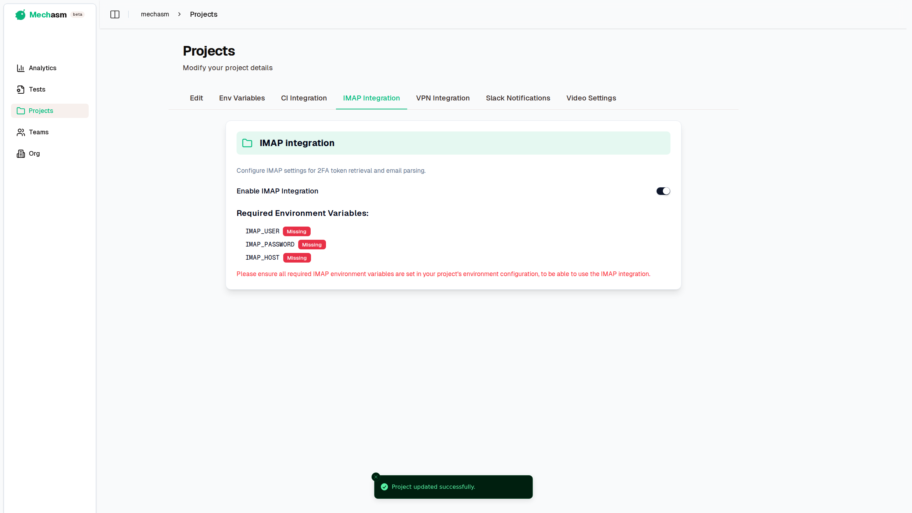
Task: Click the Projects breadcrumb link
Action: point(203,14)
